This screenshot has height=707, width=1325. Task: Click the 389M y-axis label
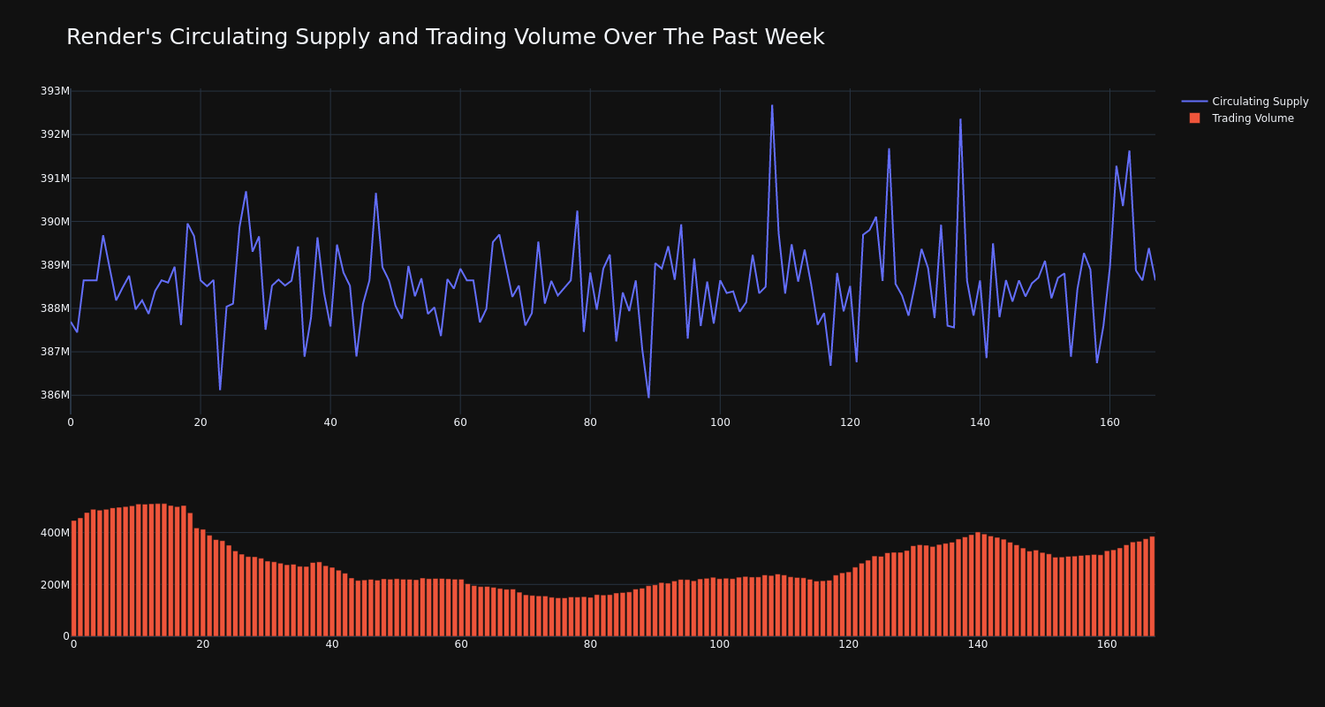[55, 264]
